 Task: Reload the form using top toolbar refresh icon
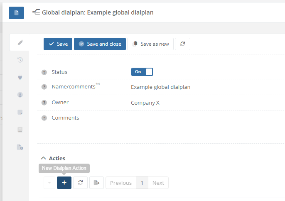pos(182,44)
